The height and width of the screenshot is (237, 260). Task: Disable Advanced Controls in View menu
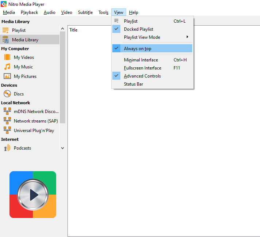click(152, 76)
